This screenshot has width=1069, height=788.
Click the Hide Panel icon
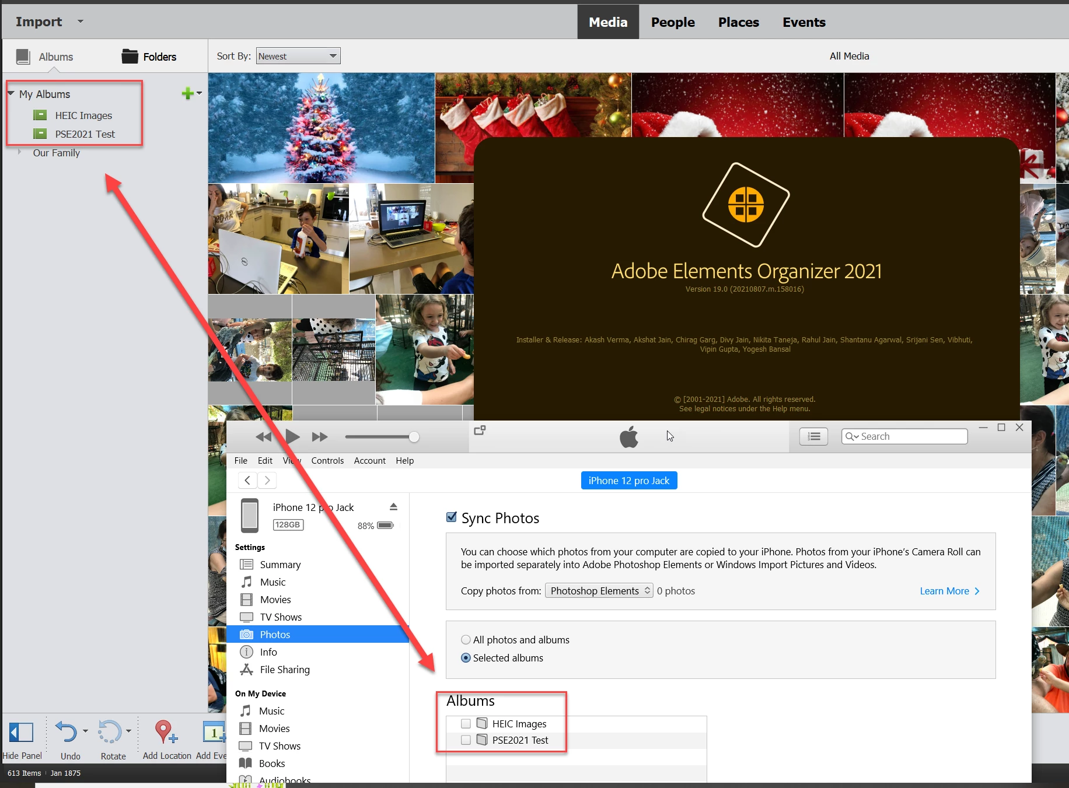[21, 731]
